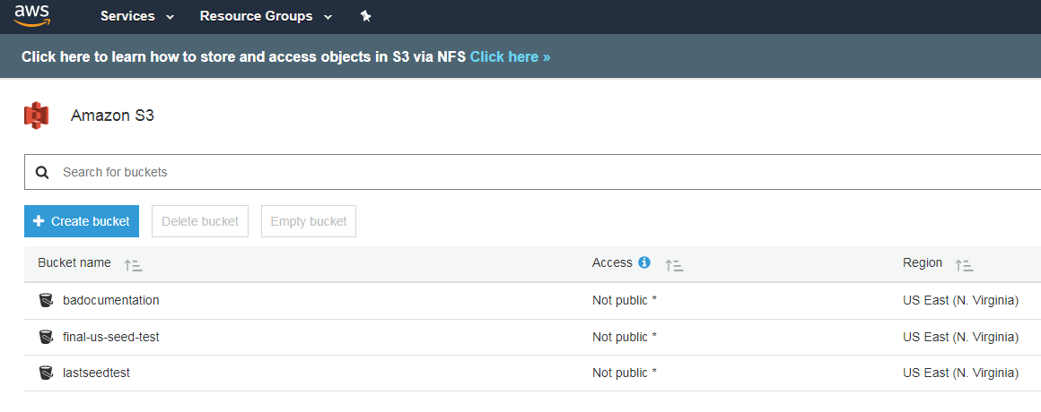Click the AWS logo home icon
Viewport: 1041px width, 412px height.
click(32, 14)
